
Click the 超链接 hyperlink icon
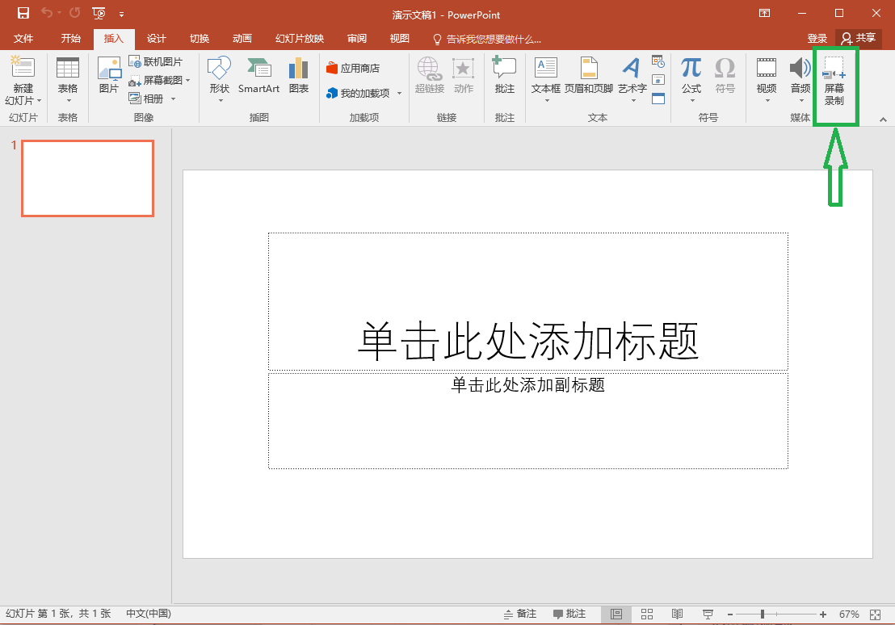tap(429, 75)
